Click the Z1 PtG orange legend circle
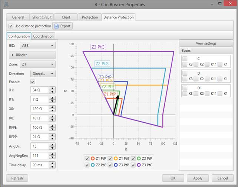This screenshot has height=187, width=238. pos(116,158)
